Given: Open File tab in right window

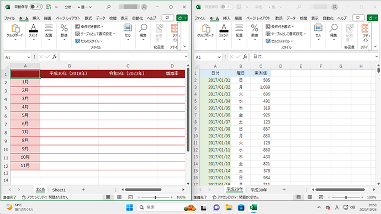Looking at the screenshot, I should 200,18.
